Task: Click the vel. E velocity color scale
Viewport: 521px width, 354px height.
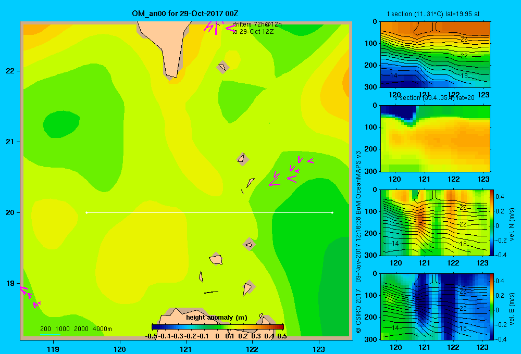Action: pyautogui.click(x=491, y=306)
